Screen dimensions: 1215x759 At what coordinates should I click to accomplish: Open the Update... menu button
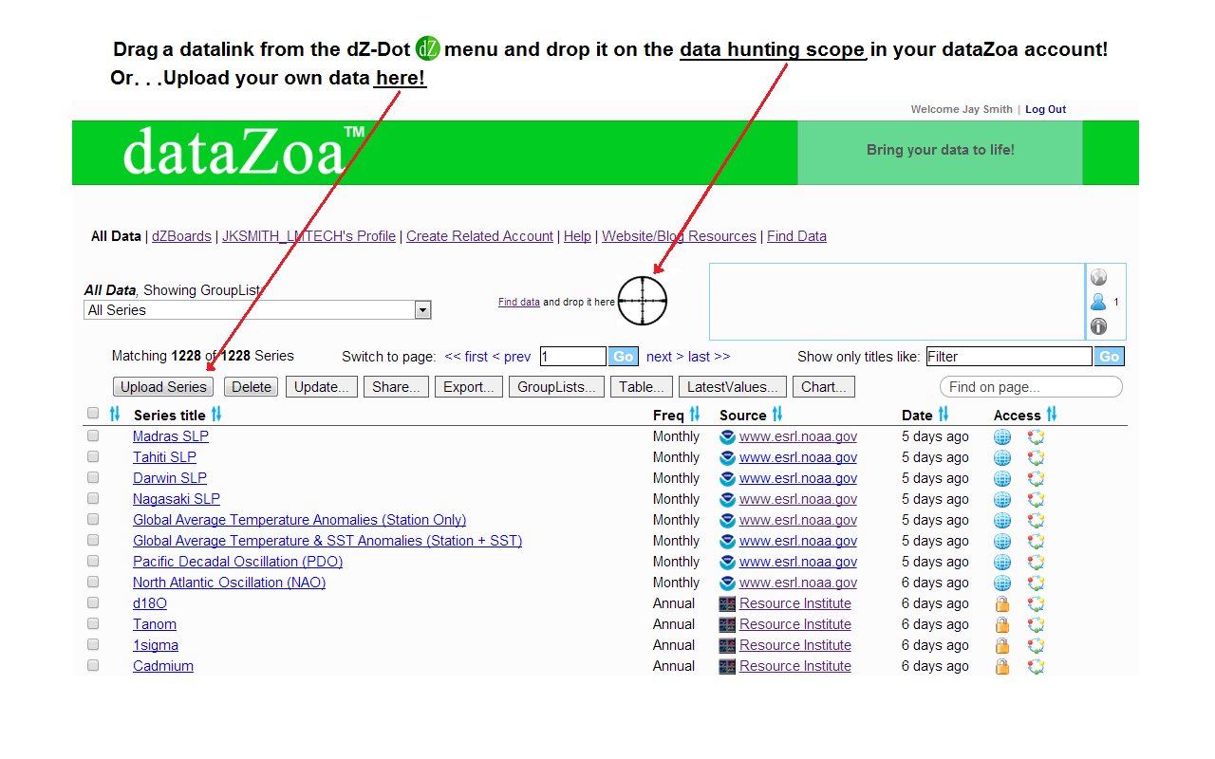point(322,386)
